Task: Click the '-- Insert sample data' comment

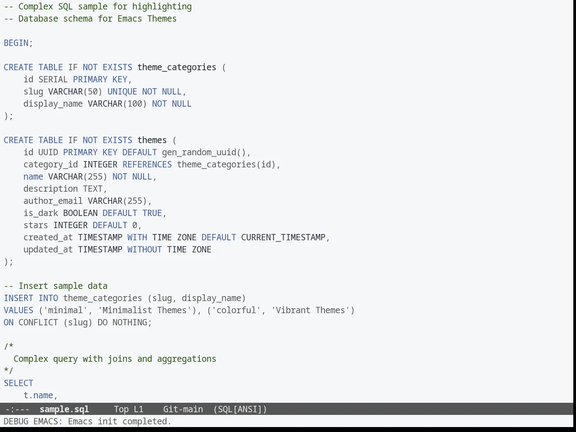Action: point(55,286)
